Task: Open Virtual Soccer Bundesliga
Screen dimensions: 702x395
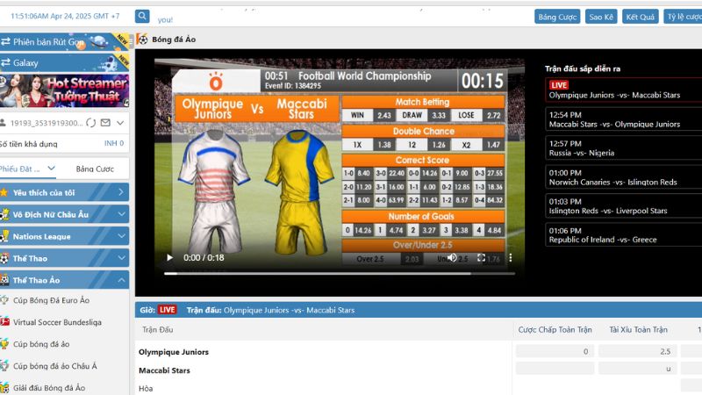Action: [57, 322]
